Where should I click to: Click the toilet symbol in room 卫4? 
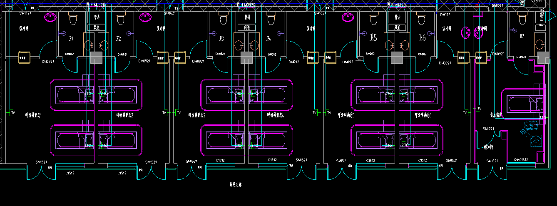point(271,19)
